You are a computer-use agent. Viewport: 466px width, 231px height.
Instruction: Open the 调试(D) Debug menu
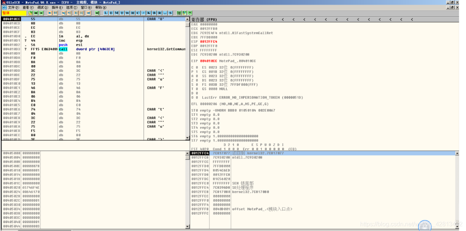point(43,7)
